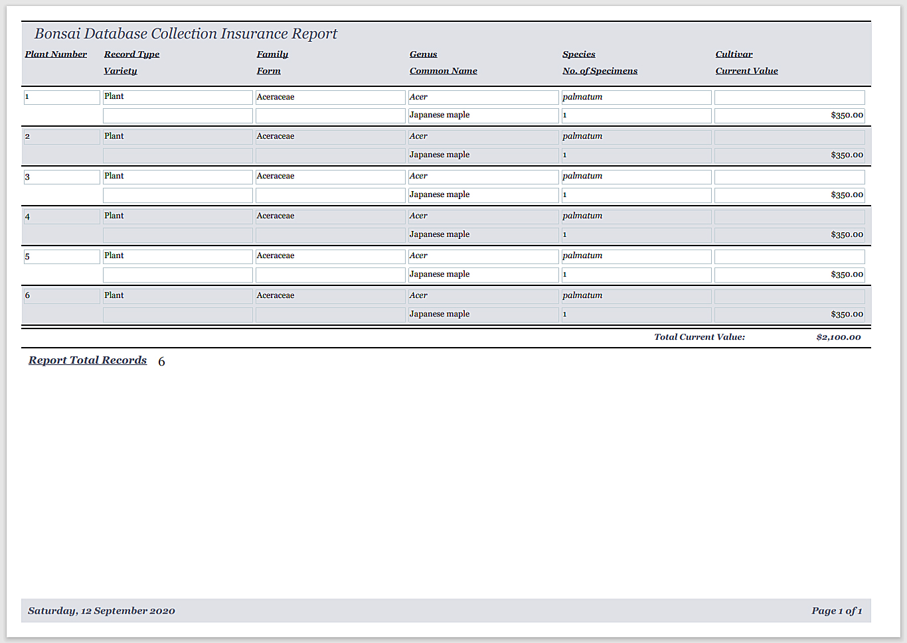Click the $350.00 value of plant 6
This screenshot has width=907, height=643.
tap(789, 315)
